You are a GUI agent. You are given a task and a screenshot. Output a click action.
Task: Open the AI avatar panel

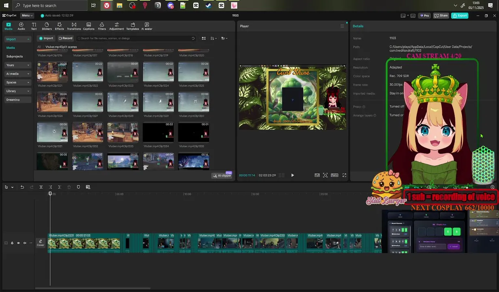[x=147, y=26]
